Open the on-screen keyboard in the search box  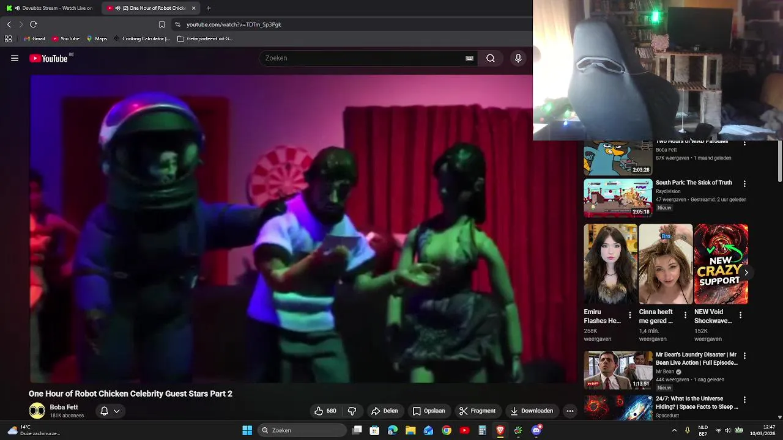point(469,58)
